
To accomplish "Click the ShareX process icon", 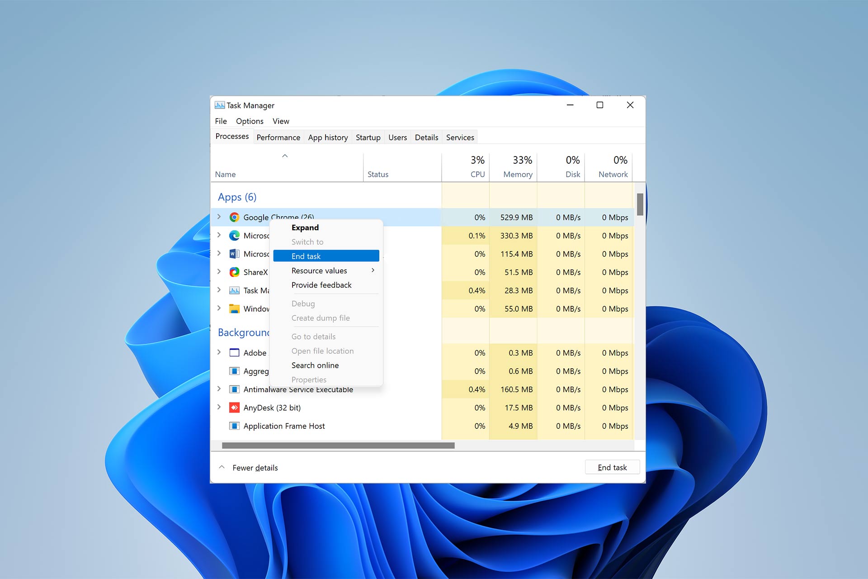I will click(234, 272).
